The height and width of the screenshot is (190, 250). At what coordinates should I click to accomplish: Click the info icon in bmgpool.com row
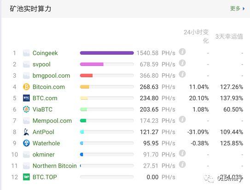182,74
